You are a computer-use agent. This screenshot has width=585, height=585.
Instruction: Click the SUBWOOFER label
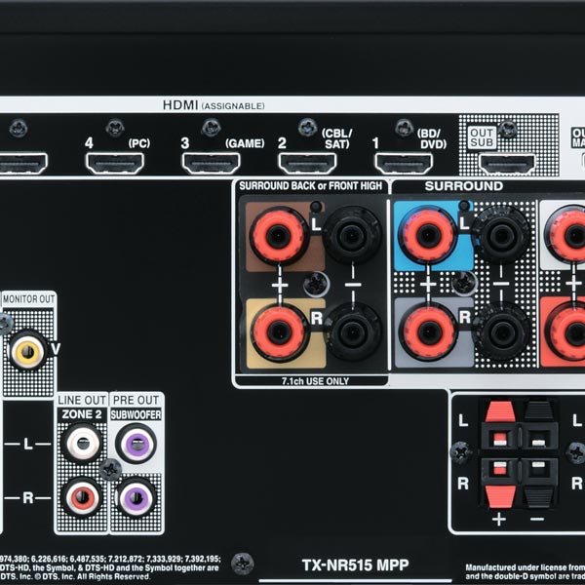click(x=136, y=414)
